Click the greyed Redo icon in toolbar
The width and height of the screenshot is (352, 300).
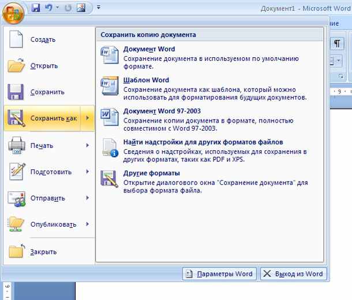(68, 8)
